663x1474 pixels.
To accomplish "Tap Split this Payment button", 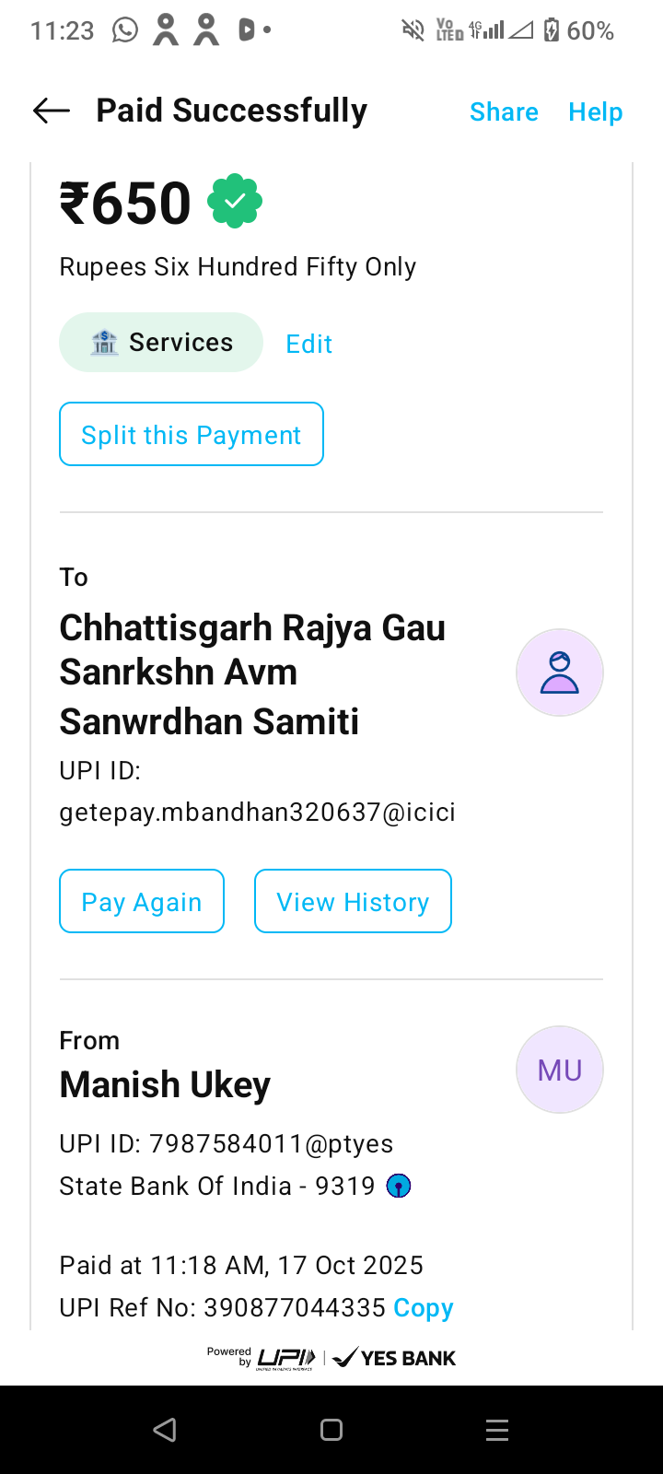I will 192,435.
